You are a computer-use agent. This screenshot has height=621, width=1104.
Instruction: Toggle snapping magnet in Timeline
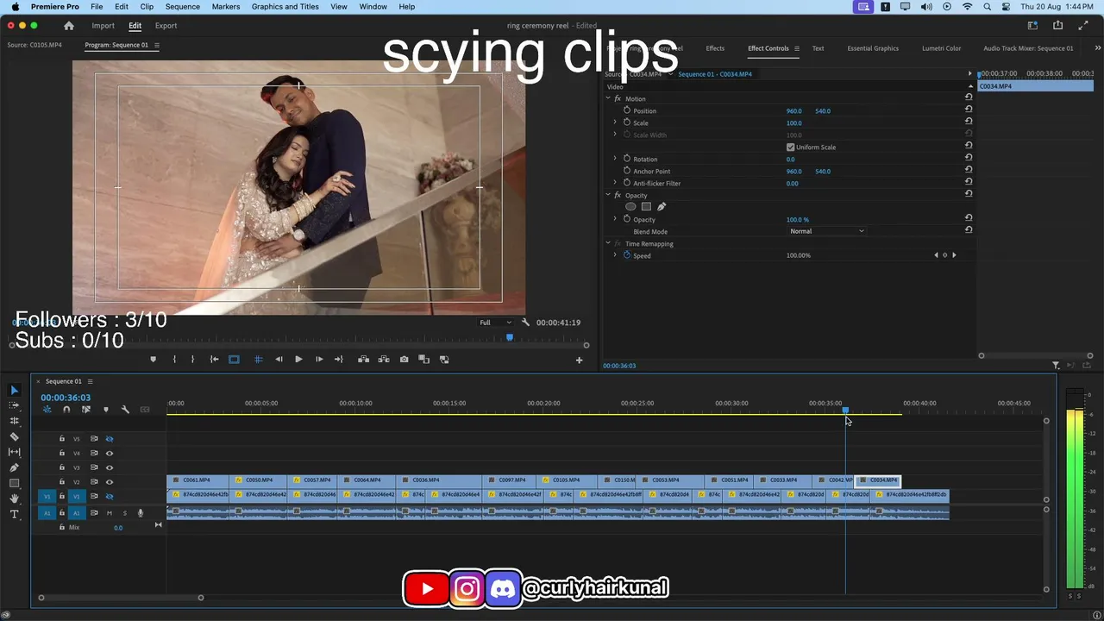click(x=66, y=410)
